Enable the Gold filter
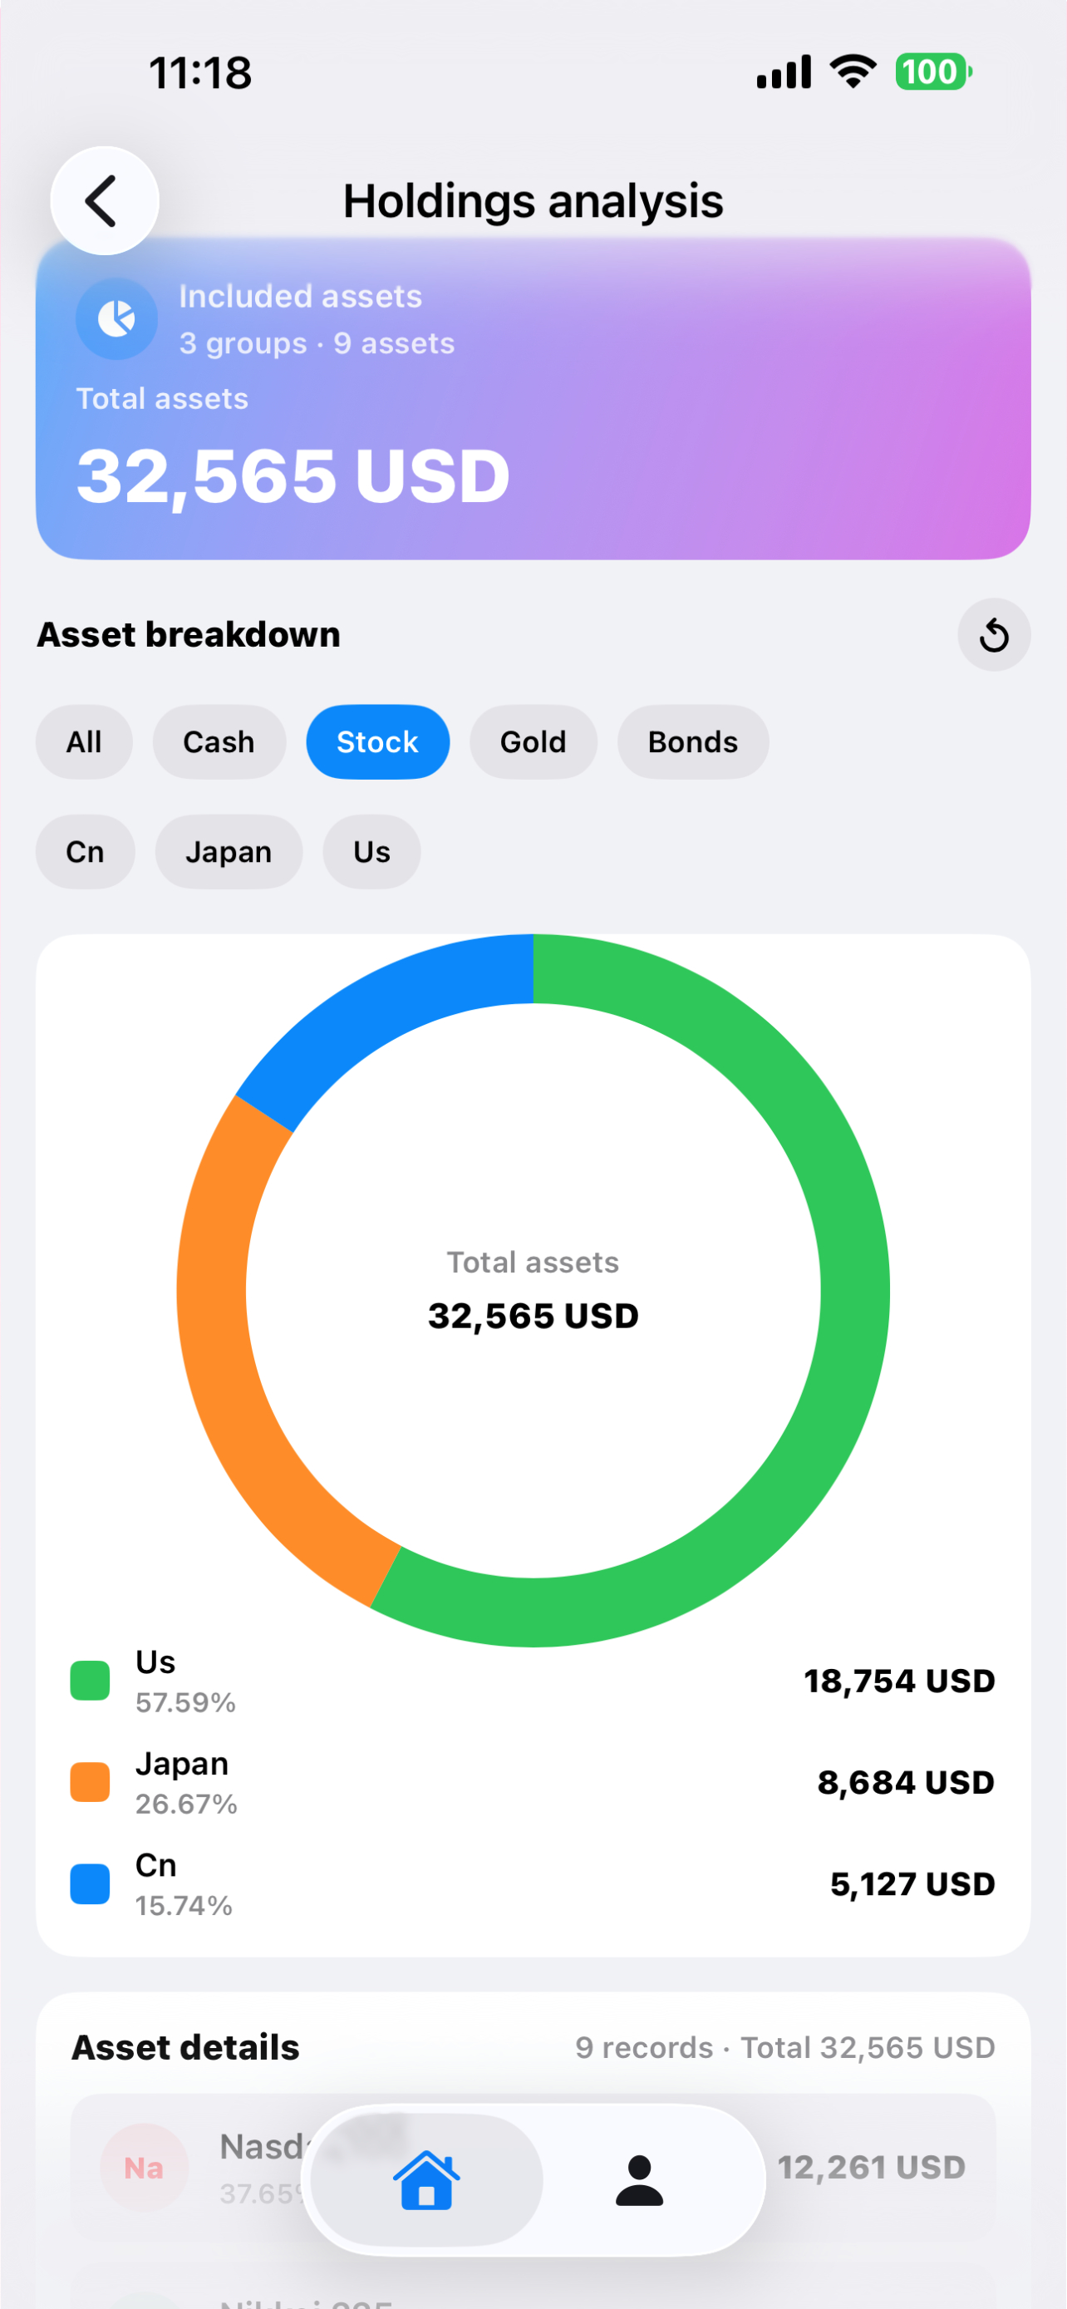This screenshot has width=1067, height=2309. 533,741
